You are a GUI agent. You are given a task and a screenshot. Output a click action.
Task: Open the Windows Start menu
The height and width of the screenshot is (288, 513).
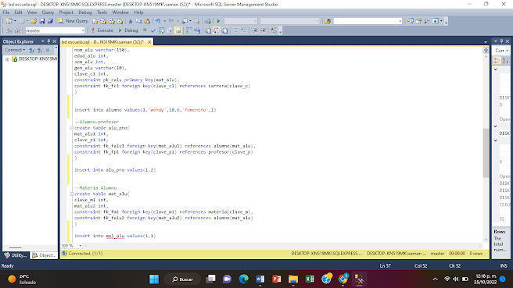click(x=154, y=279)
